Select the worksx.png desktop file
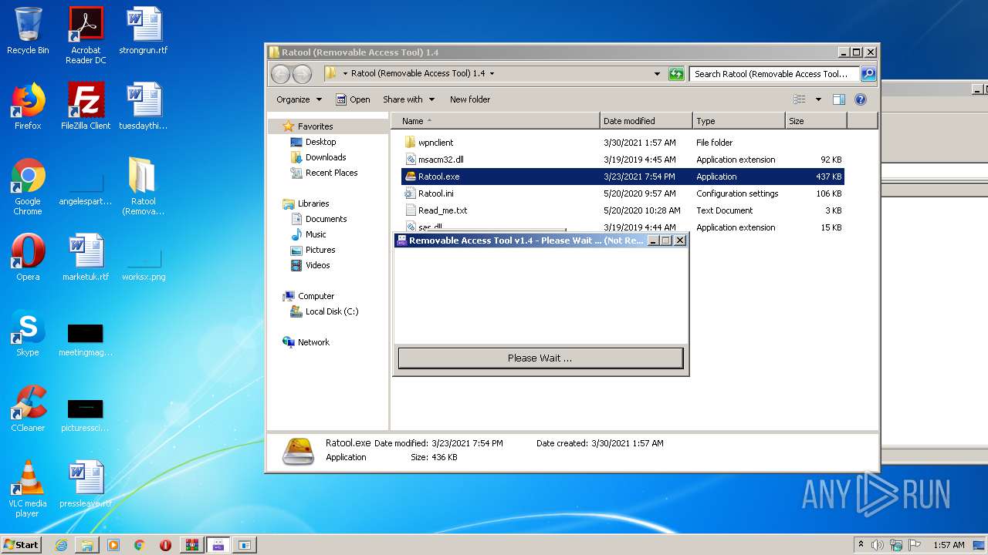988x555 pixels. click(x=144, y=264)
